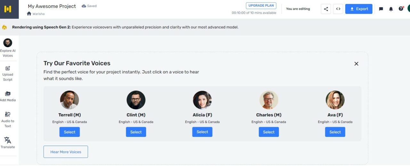This screenshot has height=166, width=410.
Task: Click Hear More Voices
Action: (x=66, y=152)
